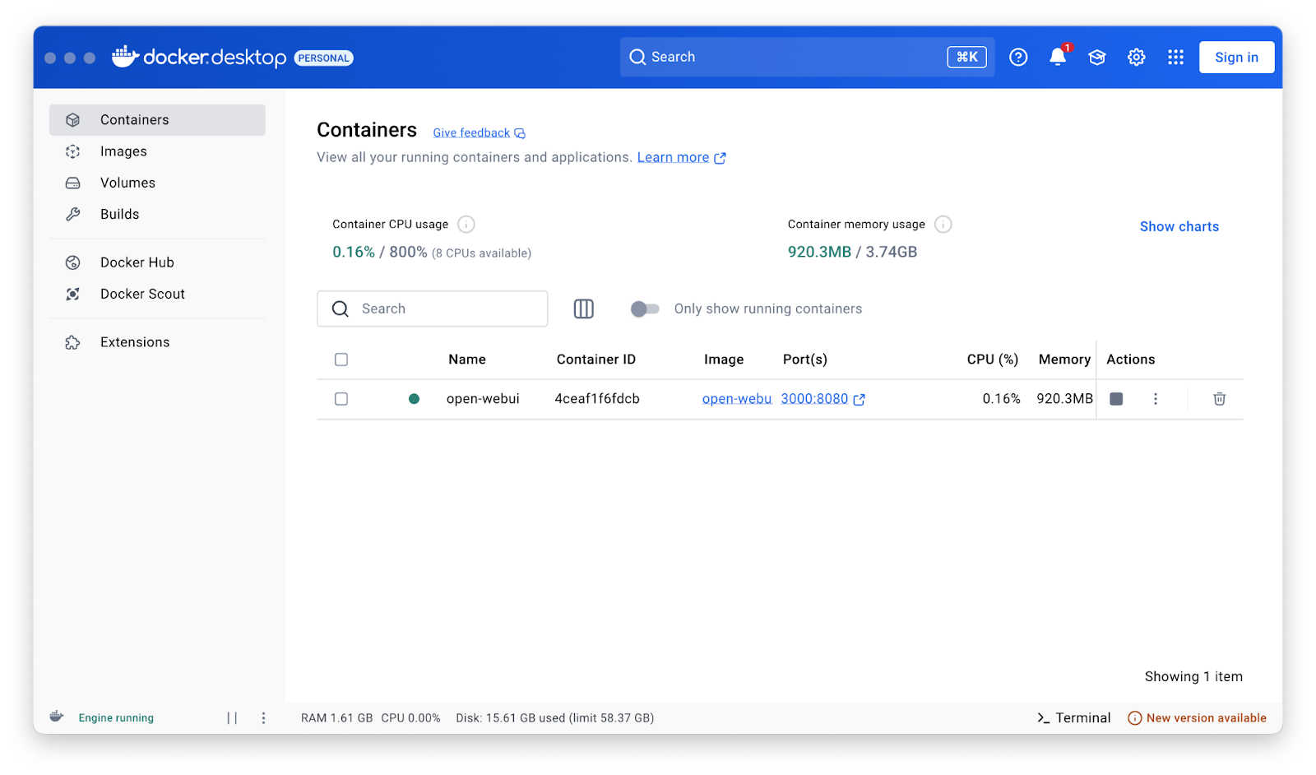Pause Docker engine in status bar

232,718
